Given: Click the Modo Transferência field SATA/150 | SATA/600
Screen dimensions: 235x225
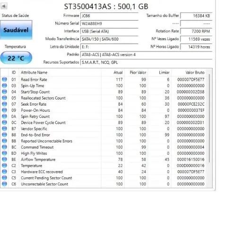Looking at the screenshot, I should point(109,39).
